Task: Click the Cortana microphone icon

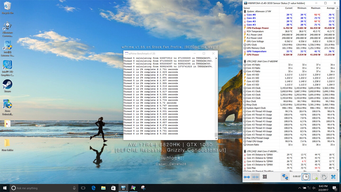Action: [74, 188]
